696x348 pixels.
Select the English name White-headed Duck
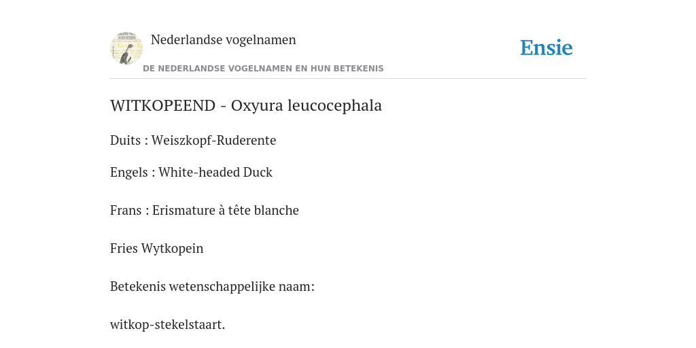pyautogui.click(x=215, y=172)
